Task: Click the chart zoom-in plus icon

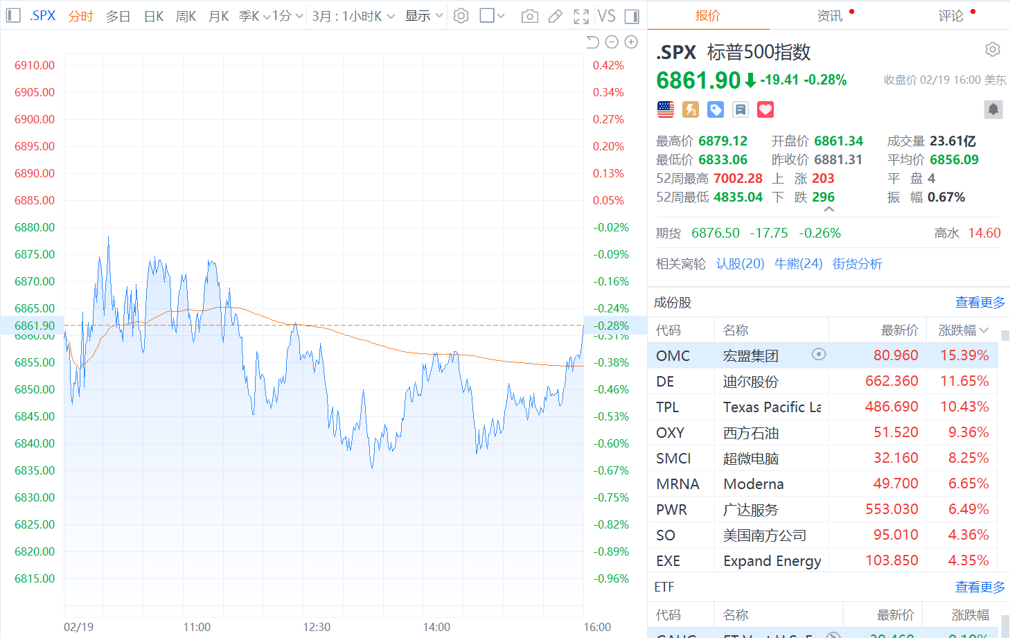Action: click(631, 42)
